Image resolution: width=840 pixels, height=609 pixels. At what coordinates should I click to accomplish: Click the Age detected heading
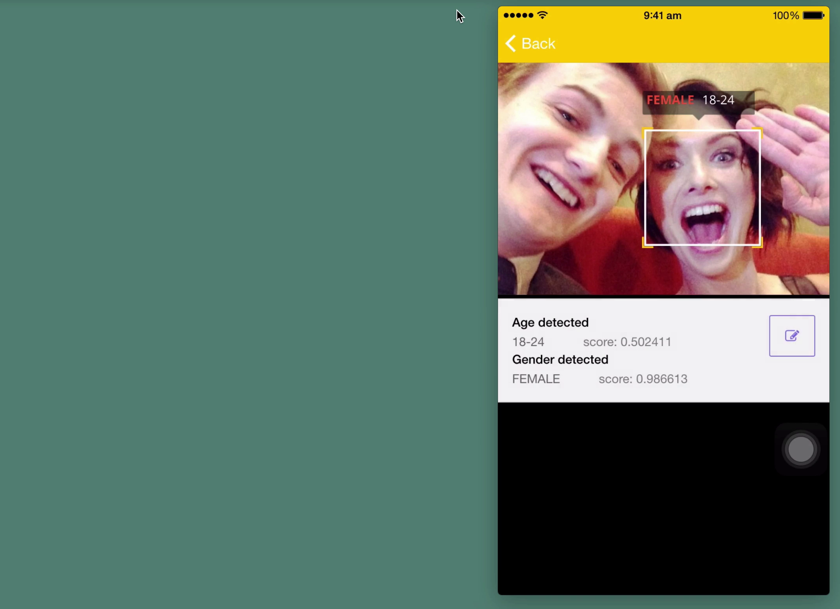coord(550,323)
